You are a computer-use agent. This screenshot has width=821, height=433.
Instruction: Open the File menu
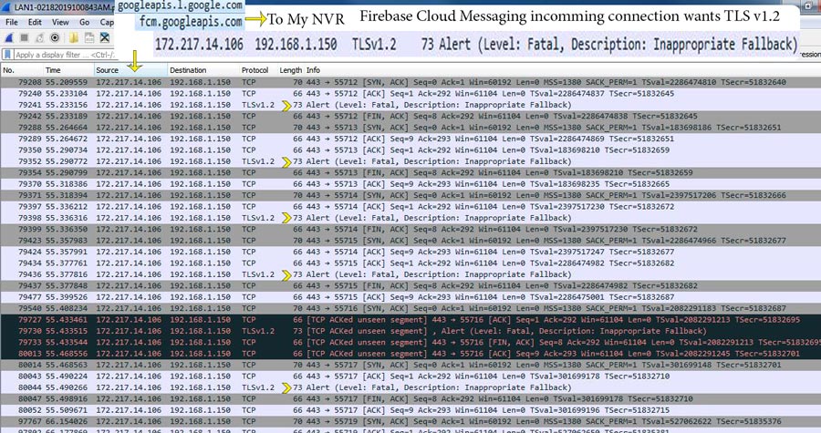pyautogui.click(x=12, y=22)
